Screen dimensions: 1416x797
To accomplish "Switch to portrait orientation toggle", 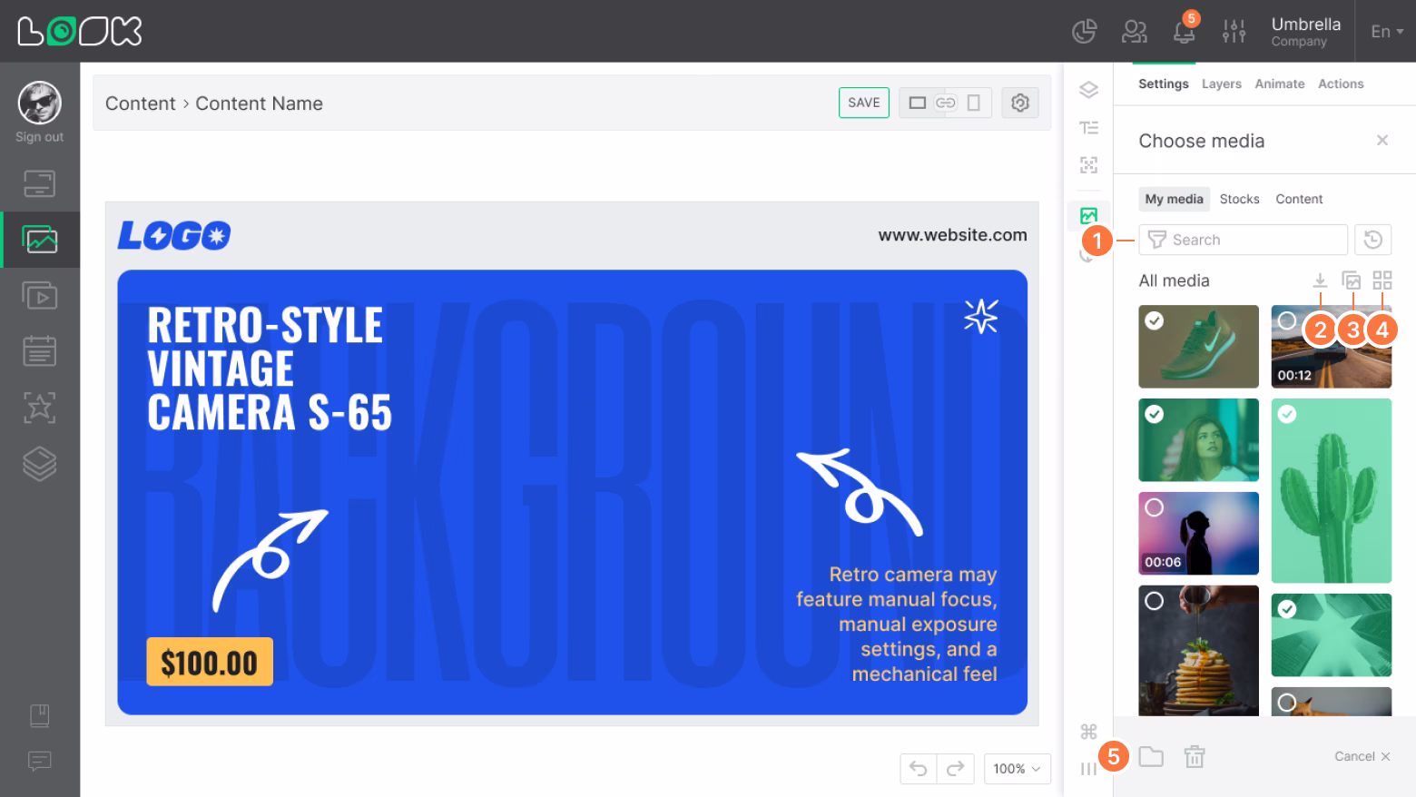I will pos(973,103).
